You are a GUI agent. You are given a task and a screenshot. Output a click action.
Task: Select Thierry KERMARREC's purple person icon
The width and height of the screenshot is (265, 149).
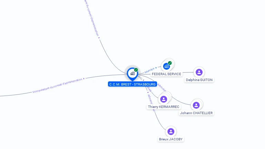tap(164, 99)
